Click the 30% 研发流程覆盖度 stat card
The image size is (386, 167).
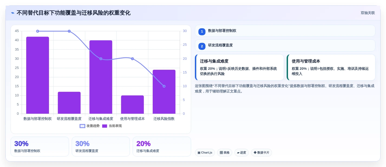click(101, 147)
